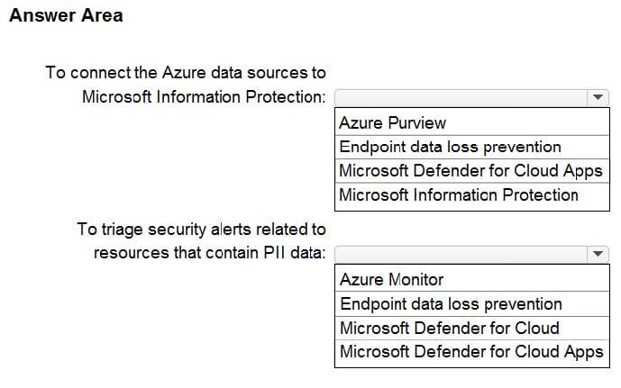Pick Microsoft Defender for Cloud Apps under Azure data sources

coord(470,171)
